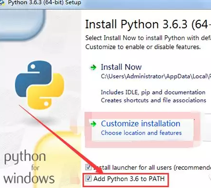Toggle Add Python 3.6 to PATH checkbox

tap(88, 178)
